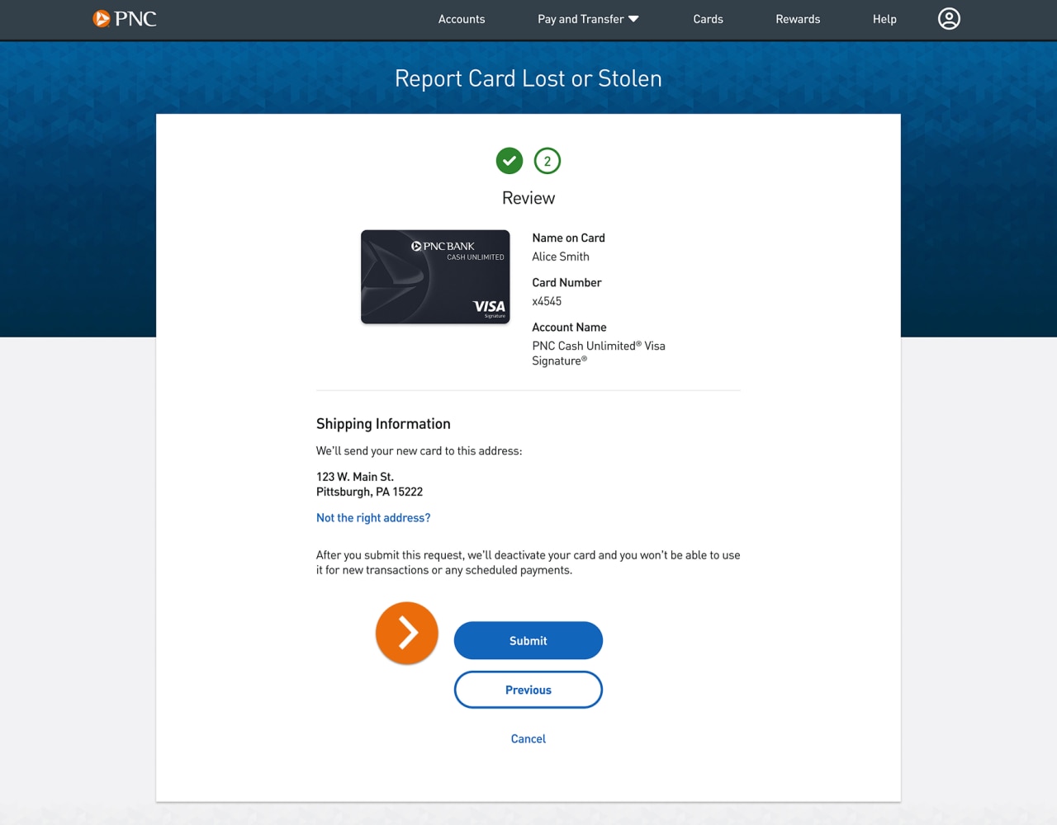
Task: Click the 'Shipping Information' heading
Action: coord(383,424)
